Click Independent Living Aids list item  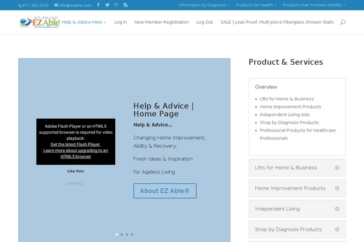point(285,114)
